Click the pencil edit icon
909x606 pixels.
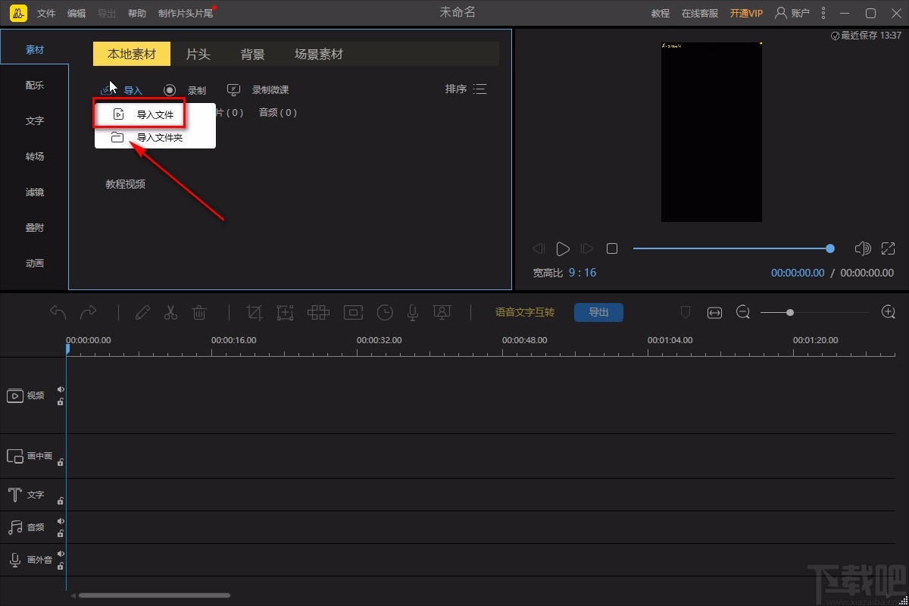(x=142, y=312)
